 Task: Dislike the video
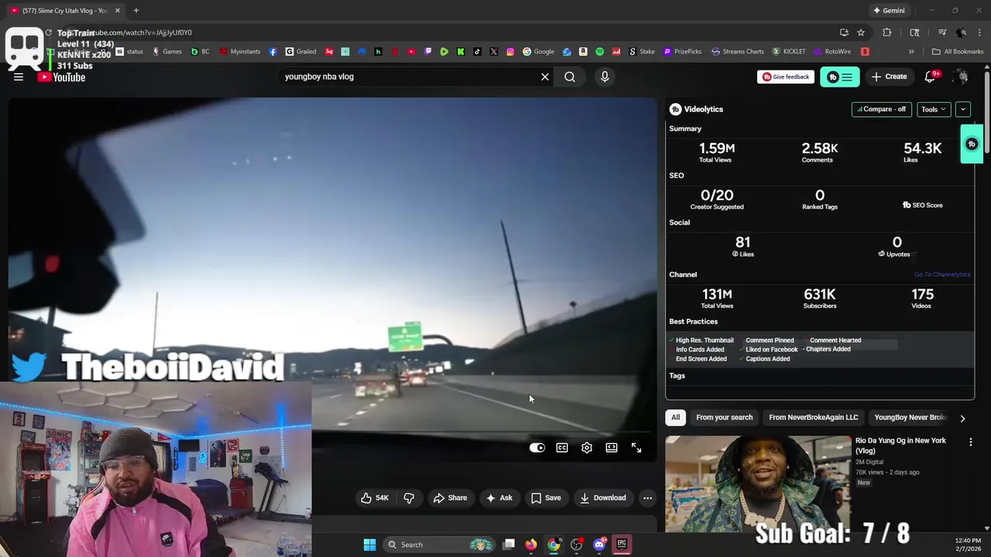click(x=409, y=498)
